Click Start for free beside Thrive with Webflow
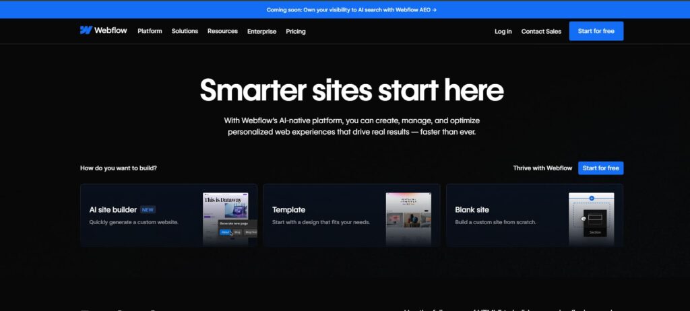The width and height of the screenshot is (690, 311). pyautogui.click(x=600, y=168)
